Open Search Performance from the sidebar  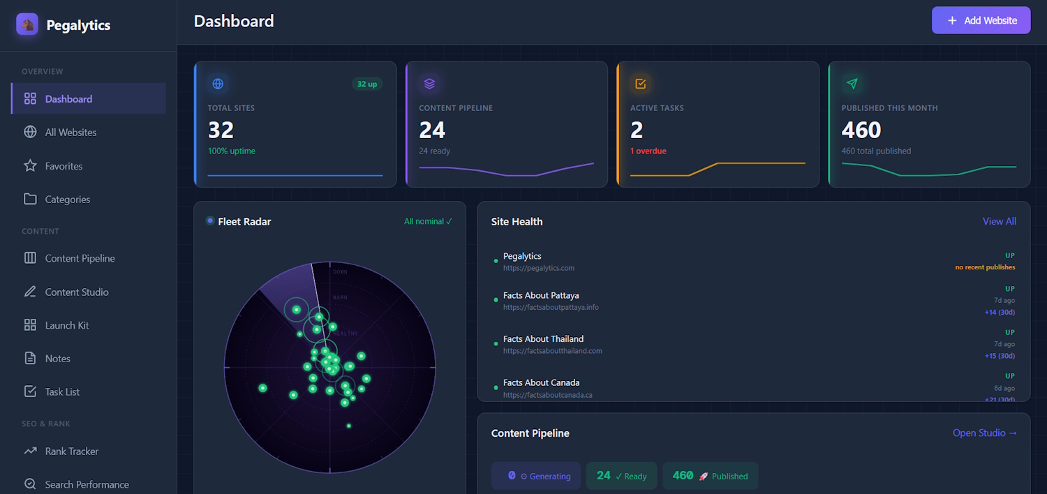(89, 484)
